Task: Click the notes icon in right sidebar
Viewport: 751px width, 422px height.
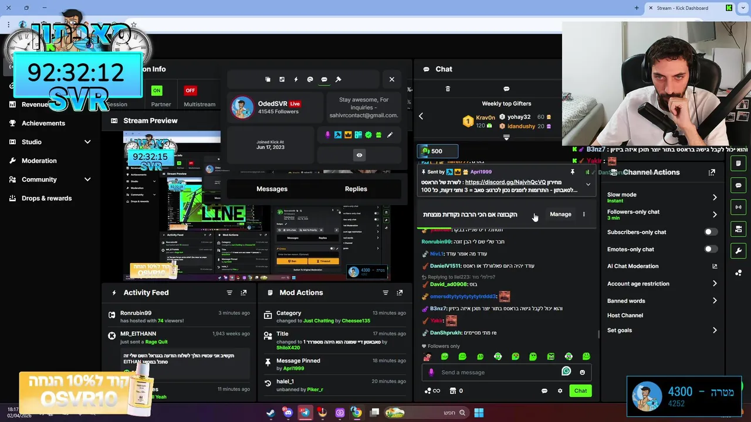Action: point(738,164)
